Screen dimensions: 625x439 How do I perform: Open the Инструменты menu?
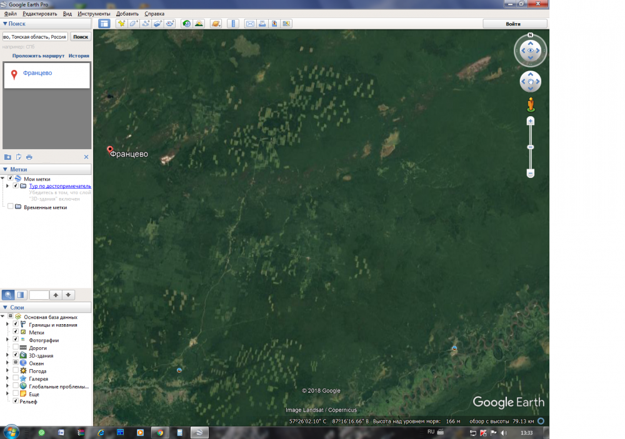point(94,14)
